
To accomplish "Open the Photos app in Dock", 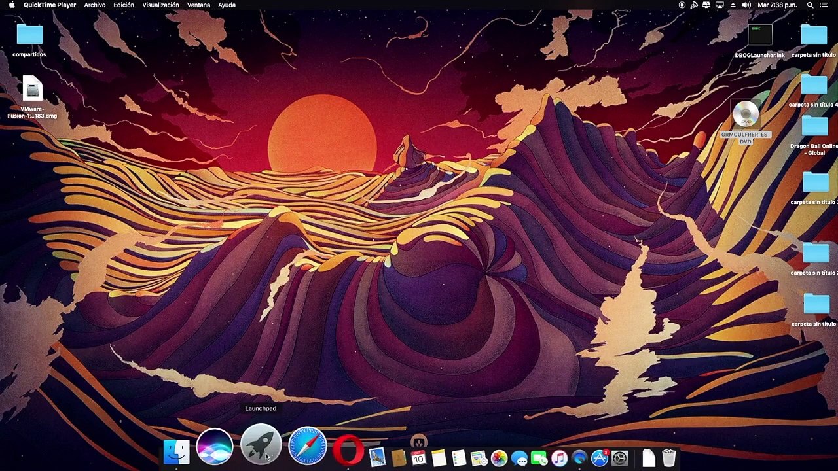I will coord(499,458).
